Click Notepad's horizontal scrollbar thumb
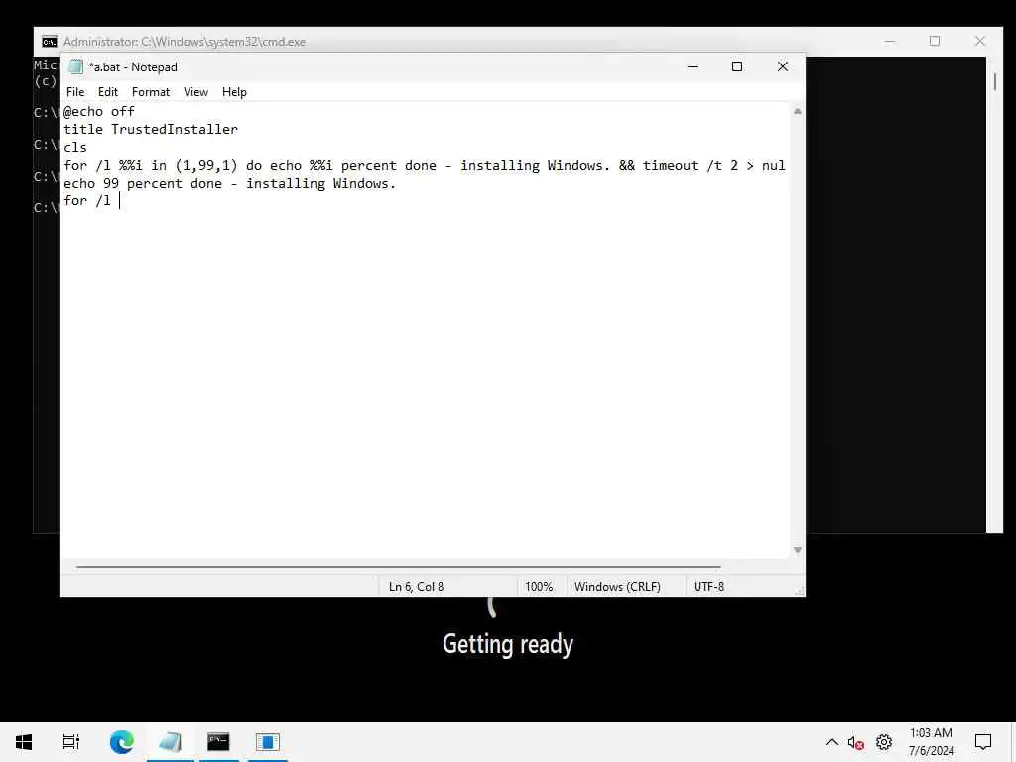 click(399, 567)
